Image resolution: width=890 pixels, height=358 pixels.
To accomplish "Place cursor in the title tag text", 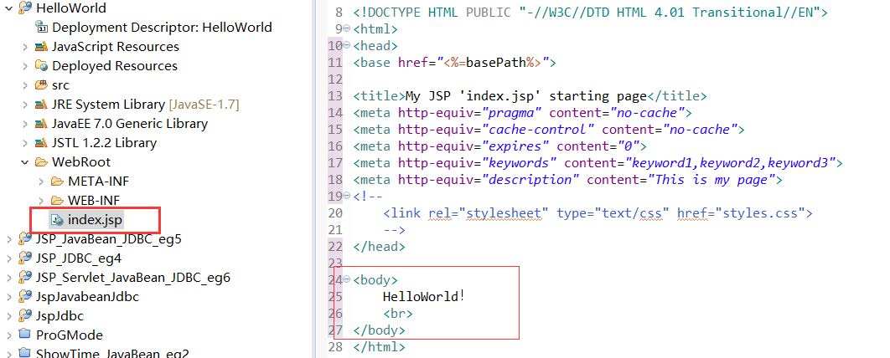I will [x=525, y=95].
